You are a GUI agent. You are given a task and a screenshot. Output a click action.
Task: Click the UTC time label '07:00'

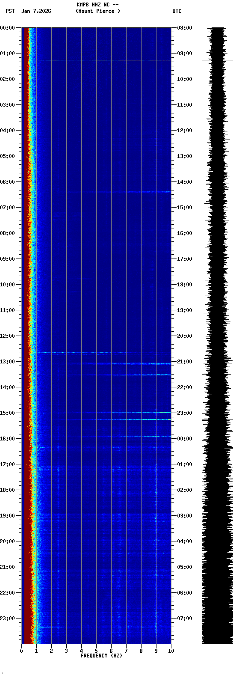[185, 619]
